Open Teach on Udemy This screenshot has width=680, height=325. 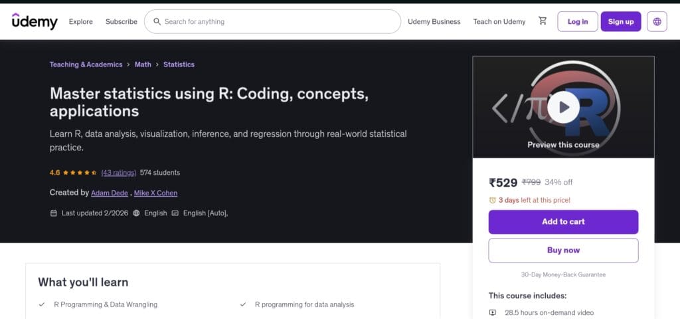pyautogui.click(x=499, y=22)
